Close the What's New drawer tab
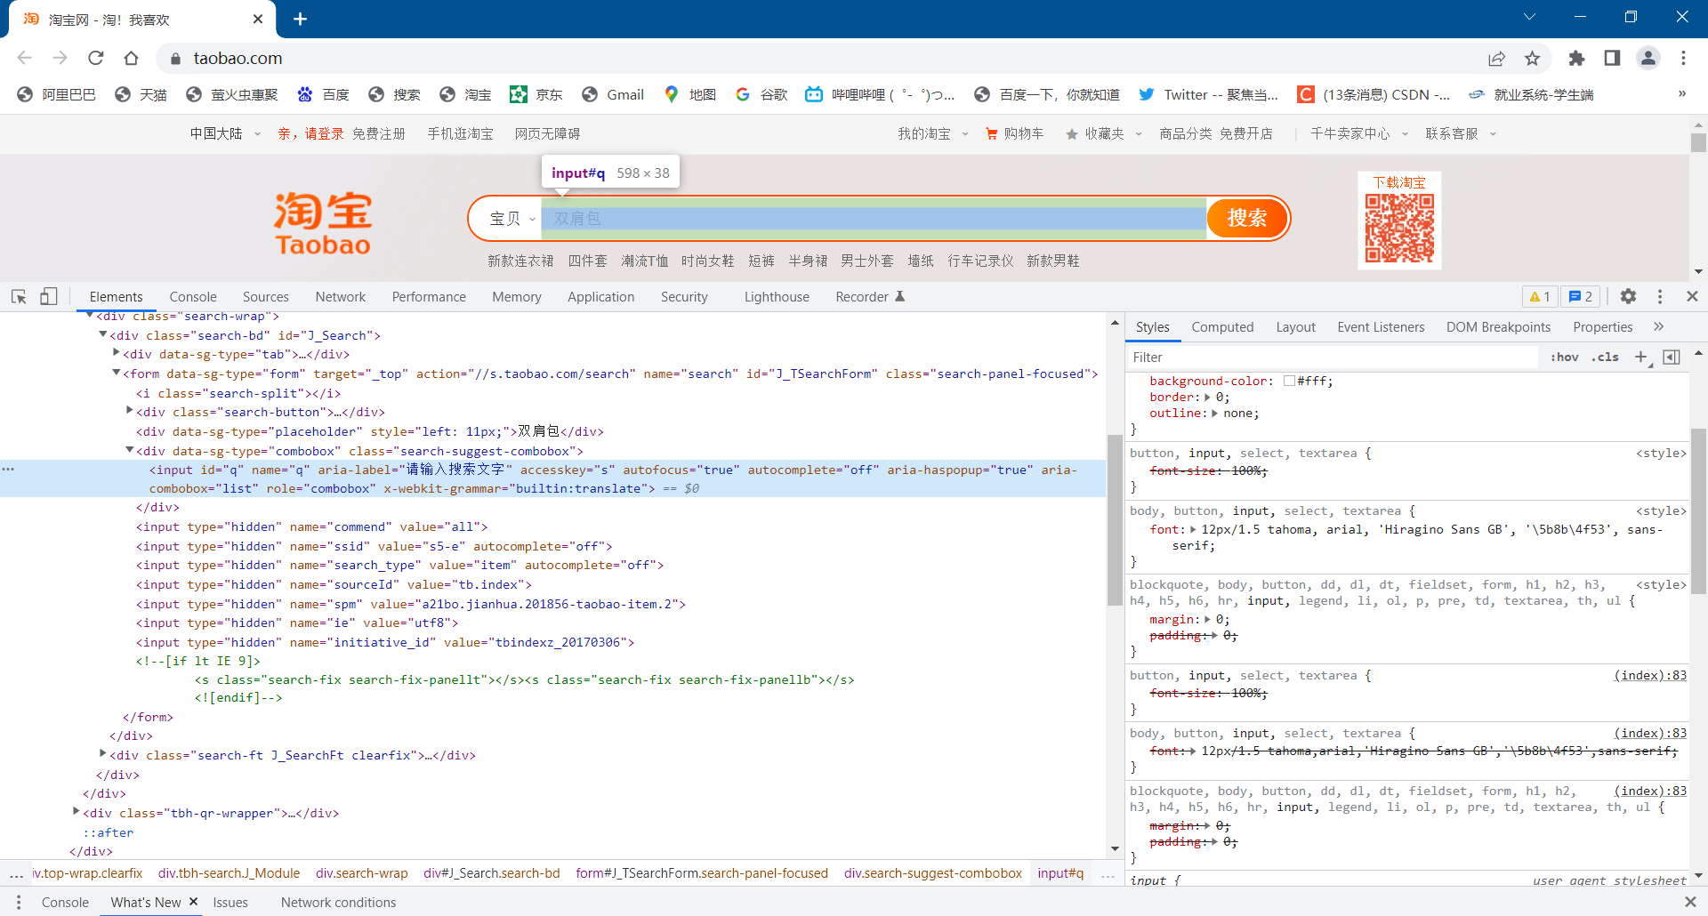 pyautogui.click(x=193, y=902)
